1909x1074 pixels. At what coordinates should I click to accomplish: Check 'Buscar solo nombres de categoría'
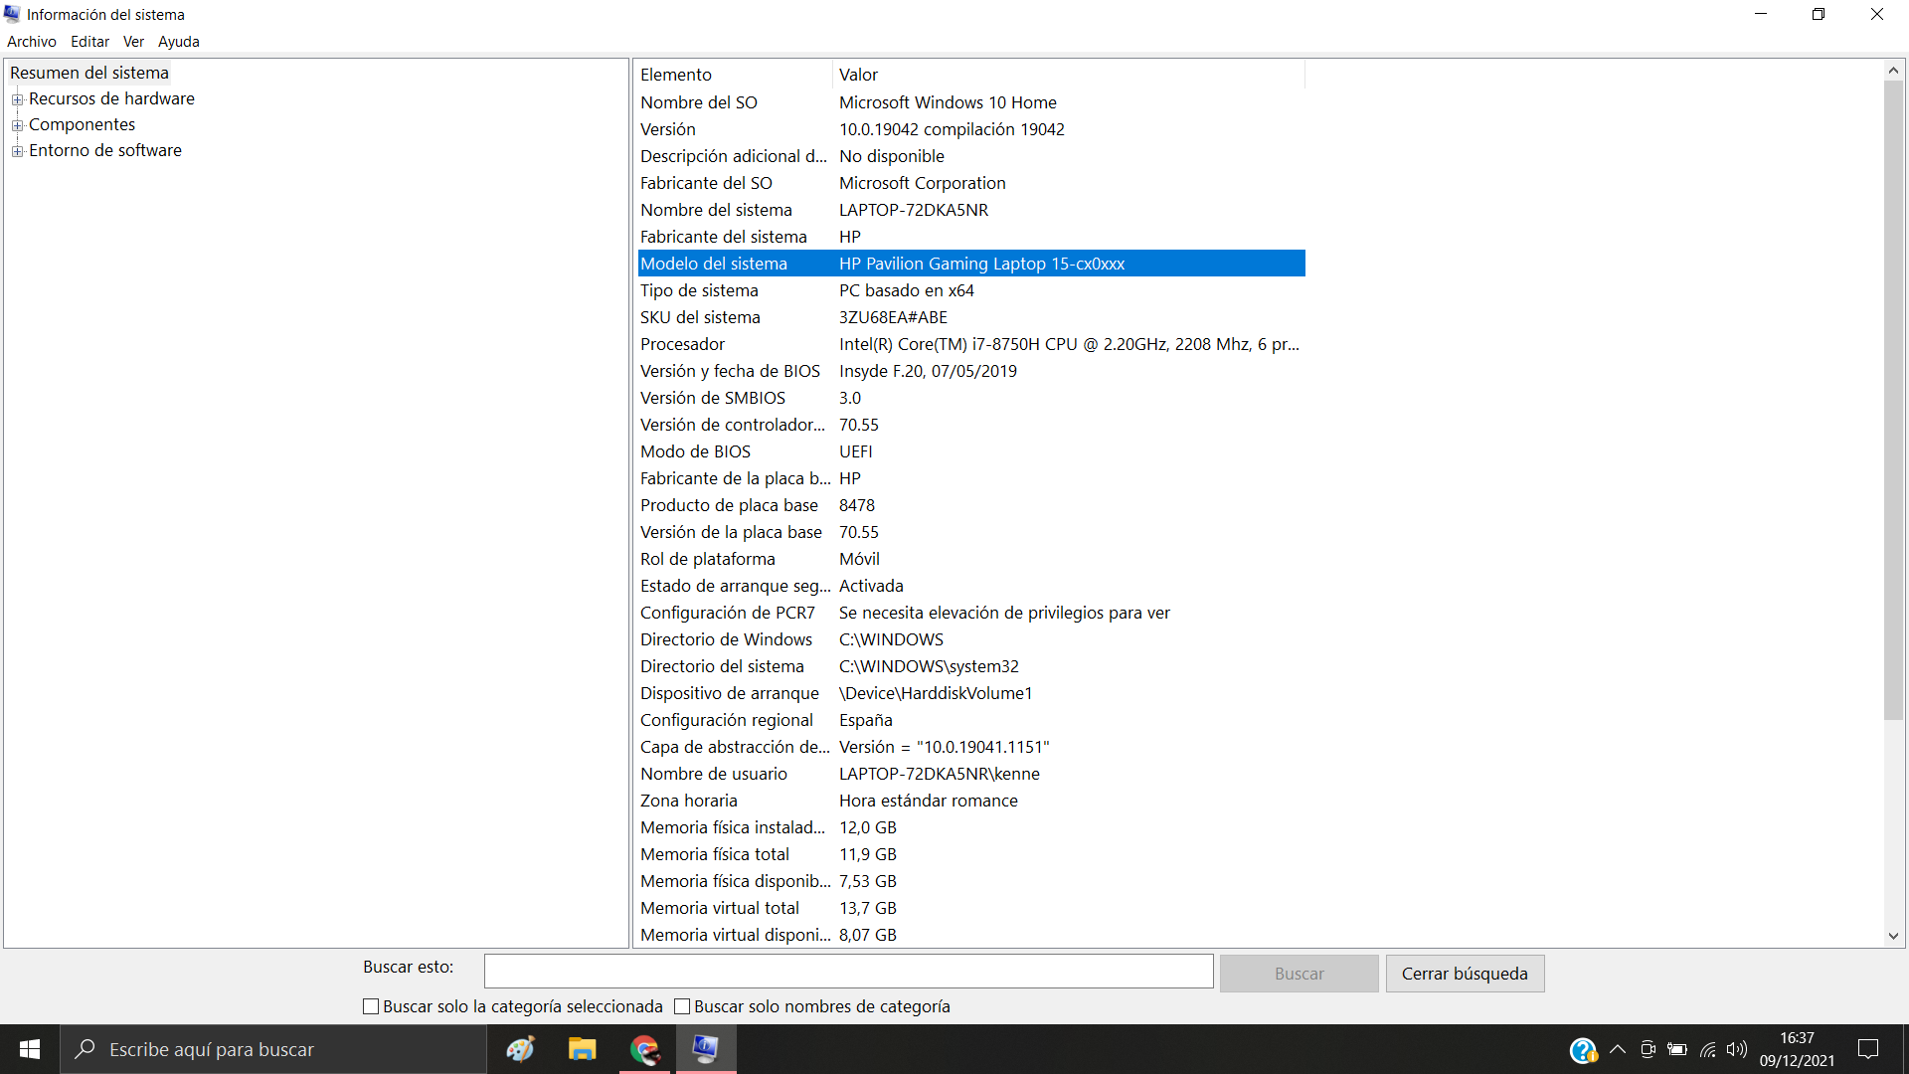(x=682, y=1005)
